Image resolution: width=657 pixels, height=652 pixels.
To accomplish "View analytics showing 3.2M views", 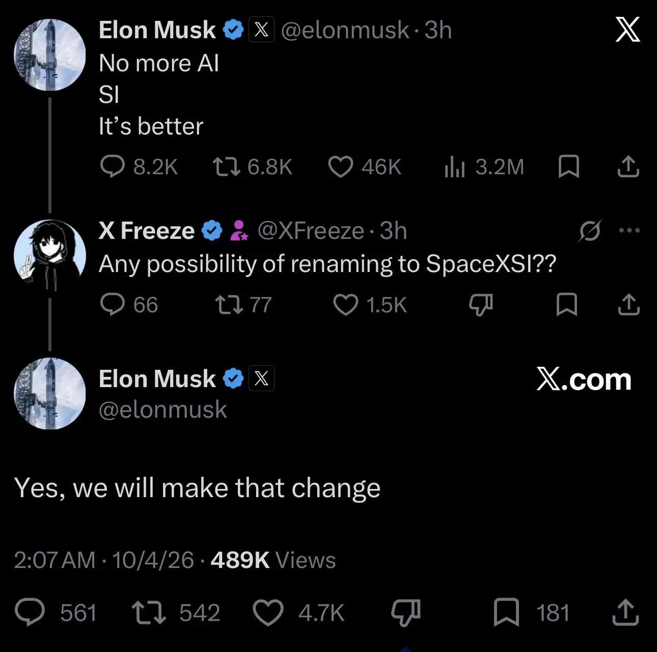I will click(x=484, y=167).
